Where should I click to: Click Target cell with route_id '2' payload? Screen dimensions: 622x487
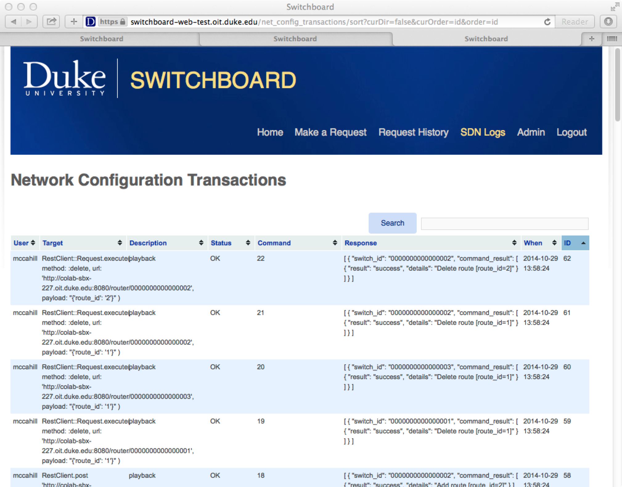(x=118, y=278)
